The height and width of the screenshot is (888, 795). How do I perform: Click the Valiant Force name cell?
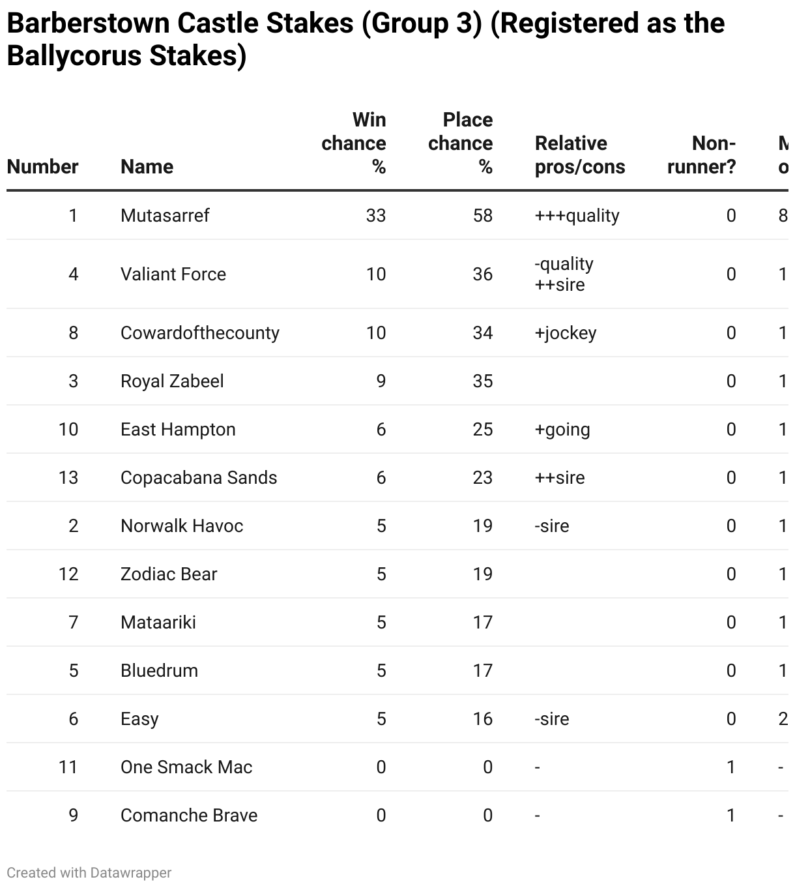173,274
